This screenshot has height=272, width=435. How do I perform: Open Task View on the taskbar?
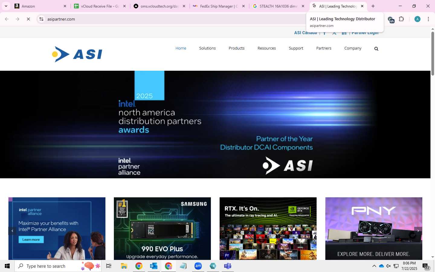109,266
